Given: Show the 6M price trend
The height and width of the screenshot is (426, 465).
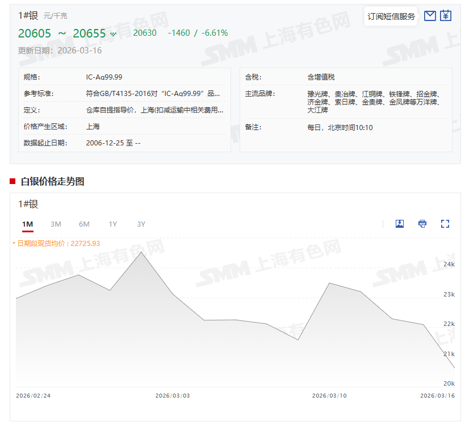Looking at the screenshot, I should point(84,224).
